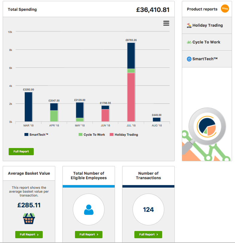Screen dimensions: 235x243
Task: Click the AUG '18 SmartTech bar
Action: [x=156, y=120]
